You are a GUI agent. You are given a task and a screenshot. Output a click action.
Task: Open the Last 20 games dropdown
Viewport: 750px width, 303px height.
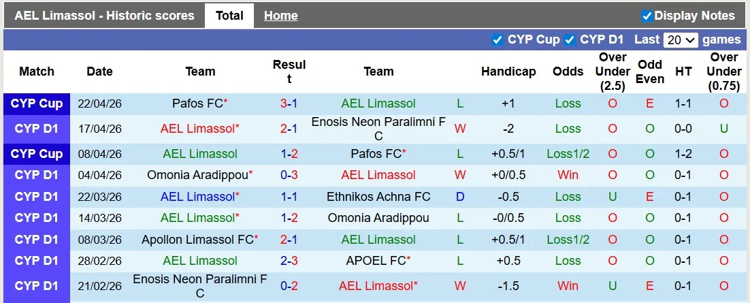pyautogui.click(x=681, y=39)
